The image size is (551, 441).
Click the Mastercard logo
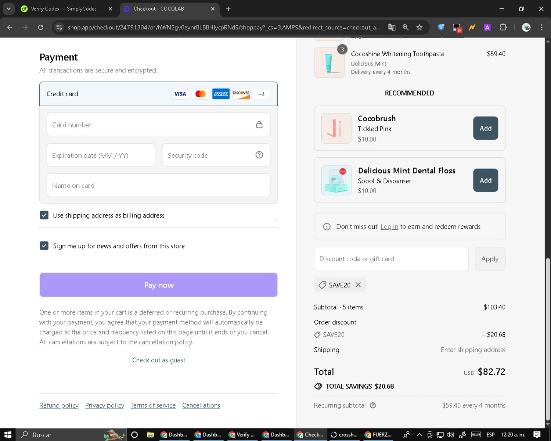[201, 94]
